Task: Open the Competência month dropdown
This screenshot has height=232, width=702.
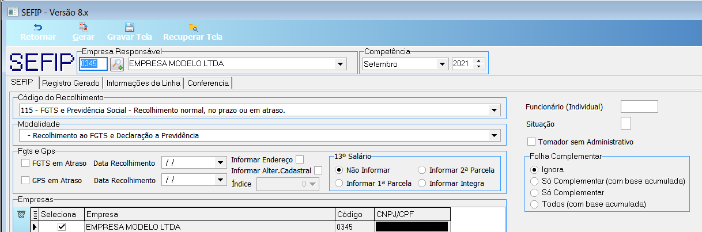Action: (442, 64)
